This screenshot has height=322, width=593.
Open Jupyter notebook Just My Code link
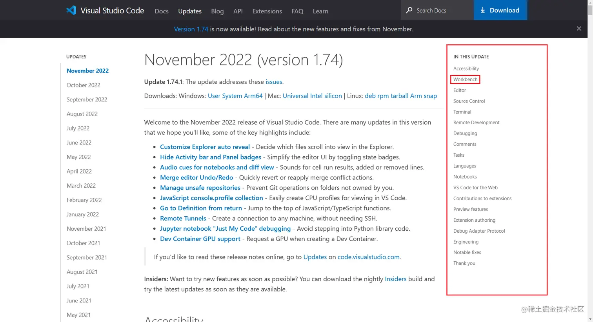pyautogui.click(x=225, y=228)
